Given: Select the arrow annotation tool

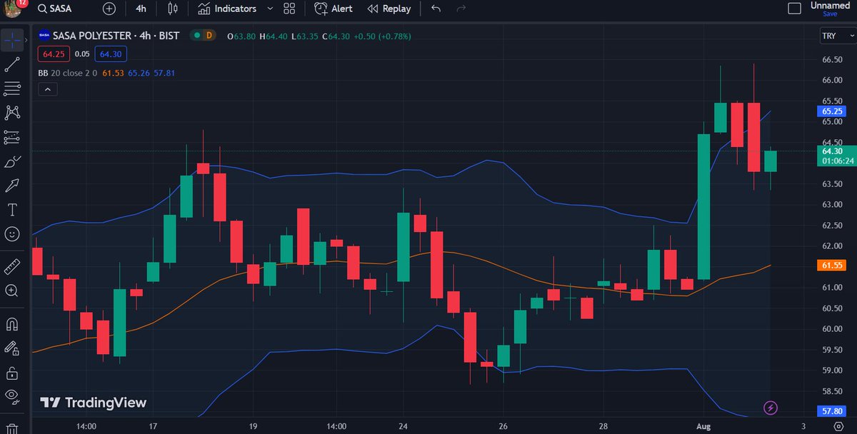Looking at the screenshot, I should pyautogui.click(x=12, y=186).
